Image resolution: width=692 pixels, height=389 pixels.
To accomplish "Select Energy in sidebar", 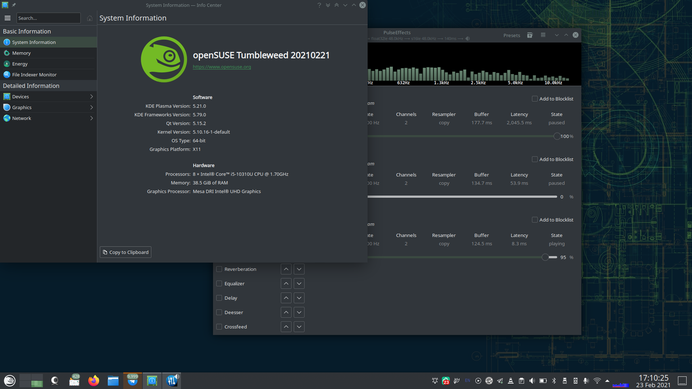I will tap(48, 64).
